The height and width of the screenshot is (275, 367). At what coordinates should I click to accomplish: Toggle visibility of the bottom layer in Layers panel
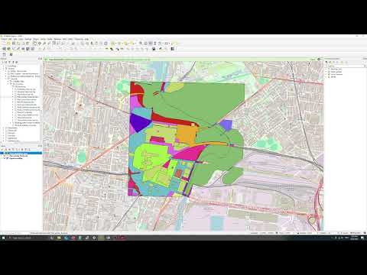4,158
